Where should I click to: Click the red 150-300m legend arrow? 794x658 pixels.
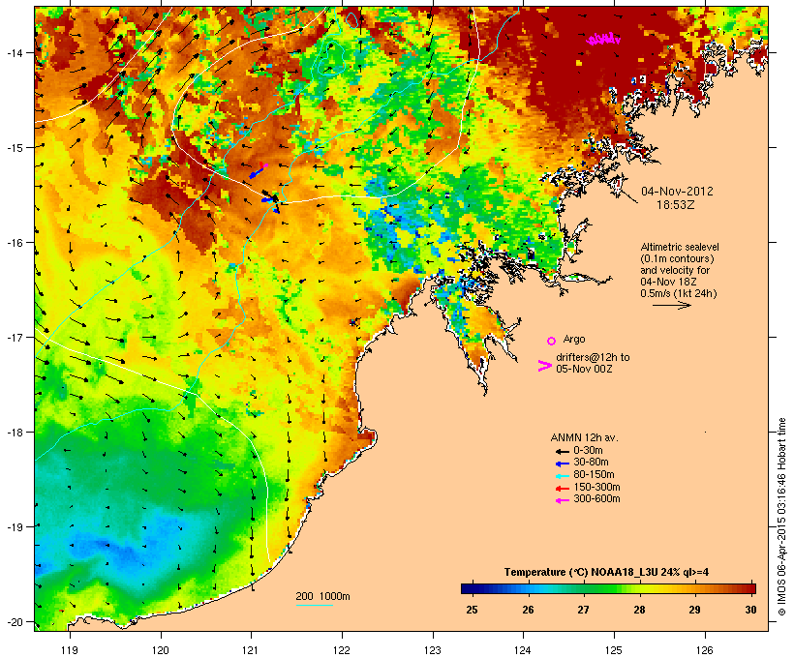(x=562, y=489)
